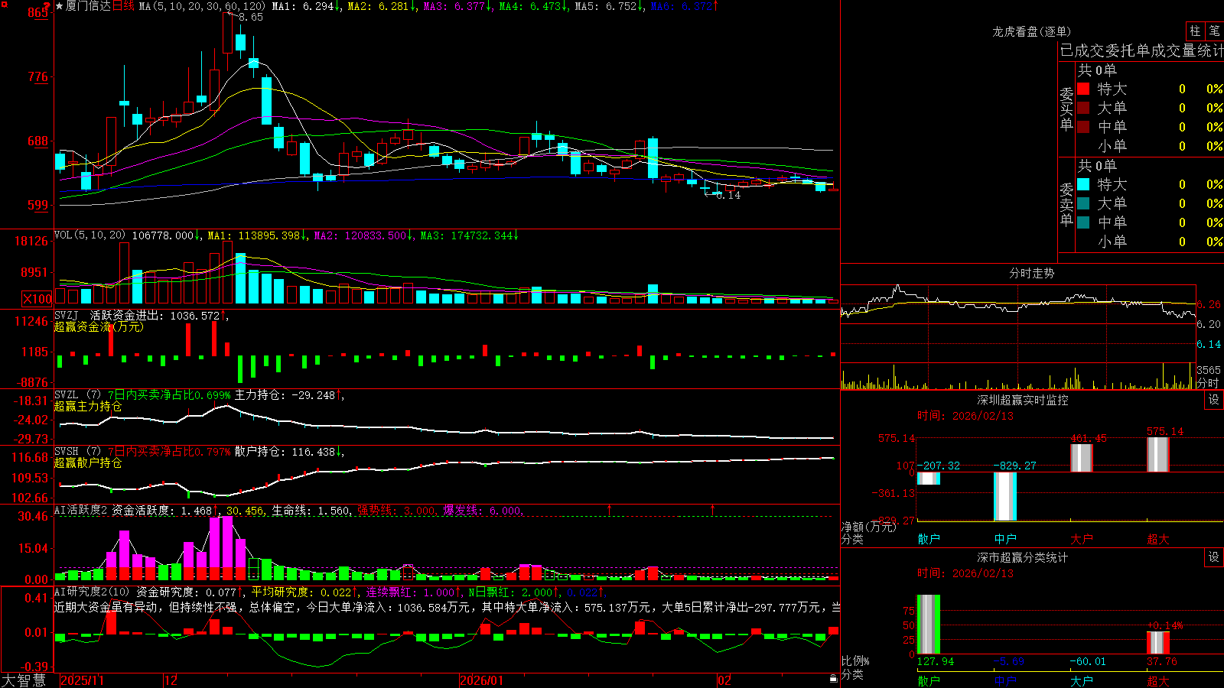Click the 爆发线: 6.000 label

(483, 510)
